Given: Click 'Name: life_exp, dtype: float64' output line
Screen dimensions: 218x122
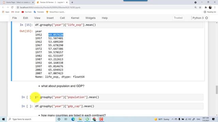Looking at the screenshot, I should click(x=60, y=77).
